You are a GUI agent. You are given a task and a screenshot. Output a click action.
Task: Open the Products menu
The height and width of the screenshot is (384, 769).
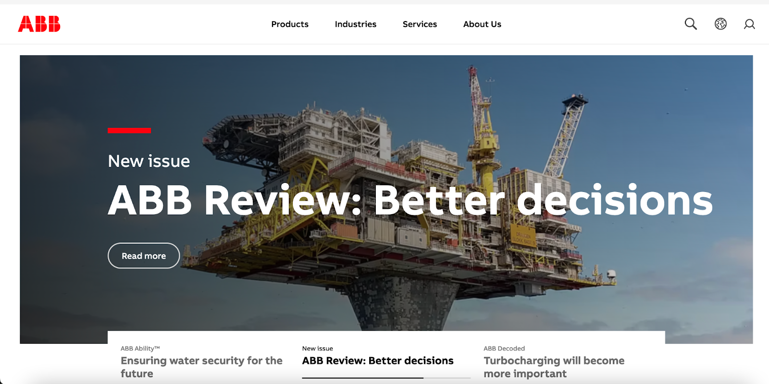click(290, 24)
